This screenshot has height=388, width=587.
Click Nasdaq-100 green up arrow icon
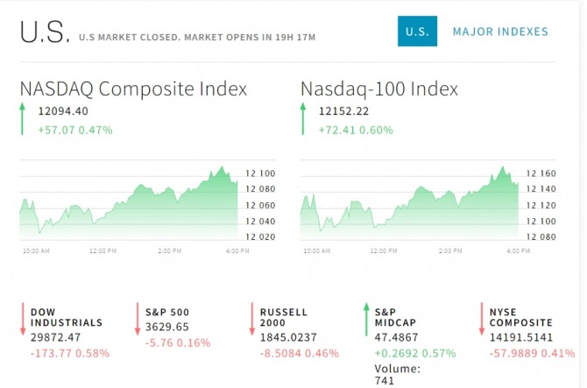(x=303, y=119)
